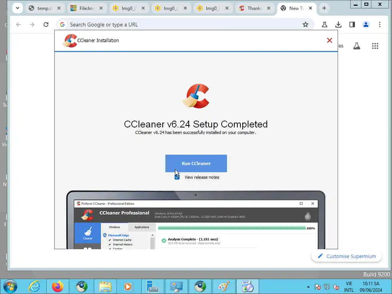Reload the page with the refresh icon

click(x=46, y=24)
